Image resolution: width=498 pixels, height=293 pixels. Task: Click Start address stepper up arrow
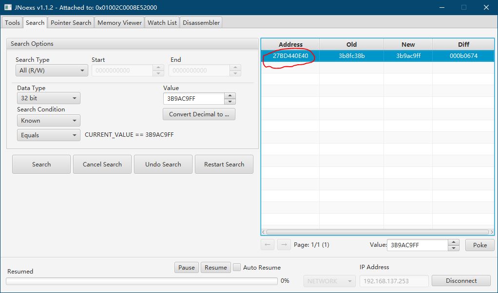[x=158, y=67]
